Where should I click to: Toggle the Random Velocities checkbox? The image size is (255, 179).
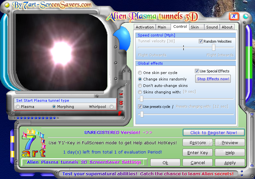click(201, 41)
